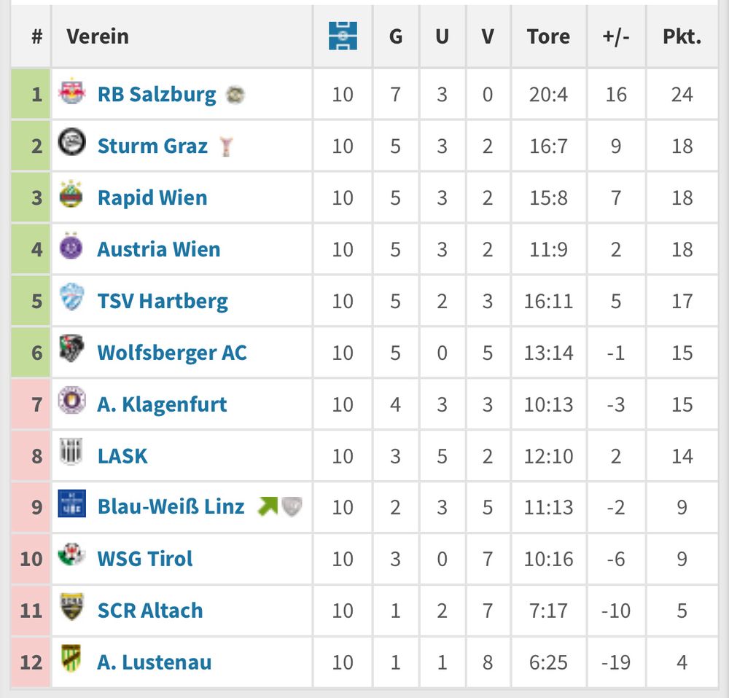Click the Pkt. column header
The width and height of the screenshot is (729, 698).
(x=682, y=36)
